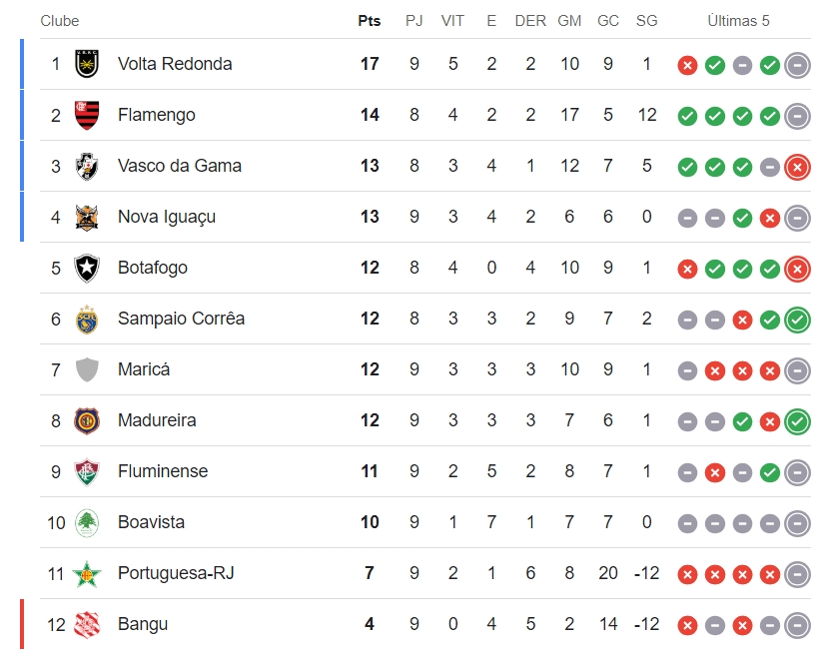Click the Vasco da Gama crest

pyautogui.click(x=87, y=167)
